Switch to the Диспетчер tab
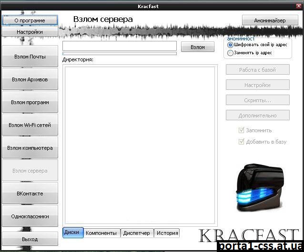Viewport: 304px width, 252px height. tap(136, 233)
